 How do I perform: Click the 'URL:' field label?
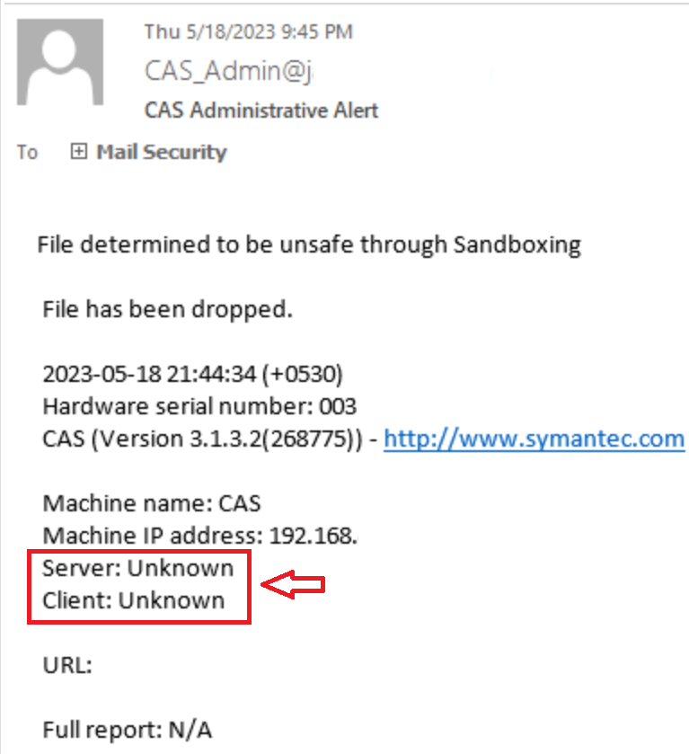pyautogui.click(x=67, y=665)
